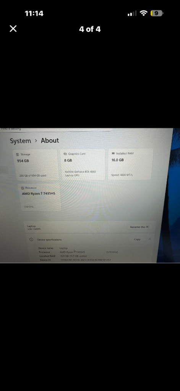Click the Installed RAM chip icon

click(x=114, y=153)
